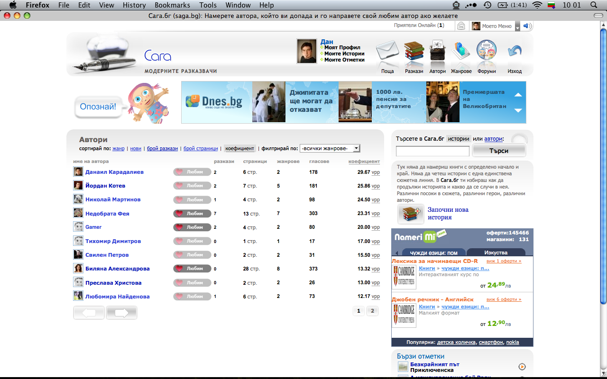Sort authors by брой страници
This screenshot has height=379, width=607.
click(x=201, y=148)
